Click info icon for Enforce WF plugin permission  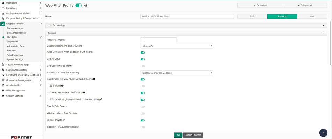[x=101, y=99]
